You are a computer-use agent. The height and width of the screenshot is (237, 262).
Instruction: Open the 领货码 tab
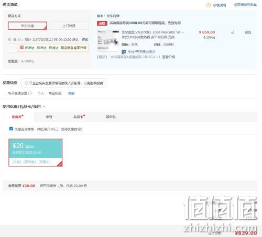point(111,117)
